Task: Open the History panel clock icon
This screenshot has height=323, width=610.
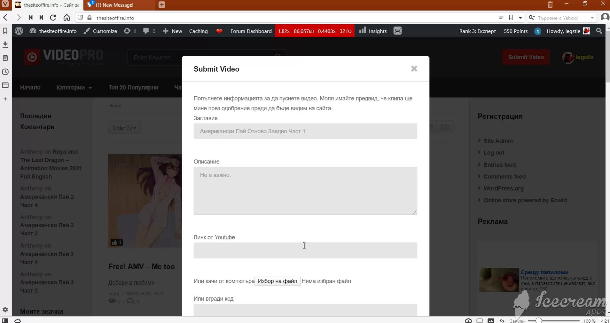Action: [5, 72]
